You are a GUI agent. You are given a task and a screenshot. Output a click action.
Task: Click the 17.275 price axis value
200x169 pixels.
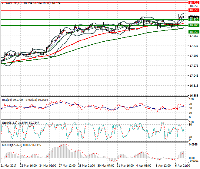point(194,65)
